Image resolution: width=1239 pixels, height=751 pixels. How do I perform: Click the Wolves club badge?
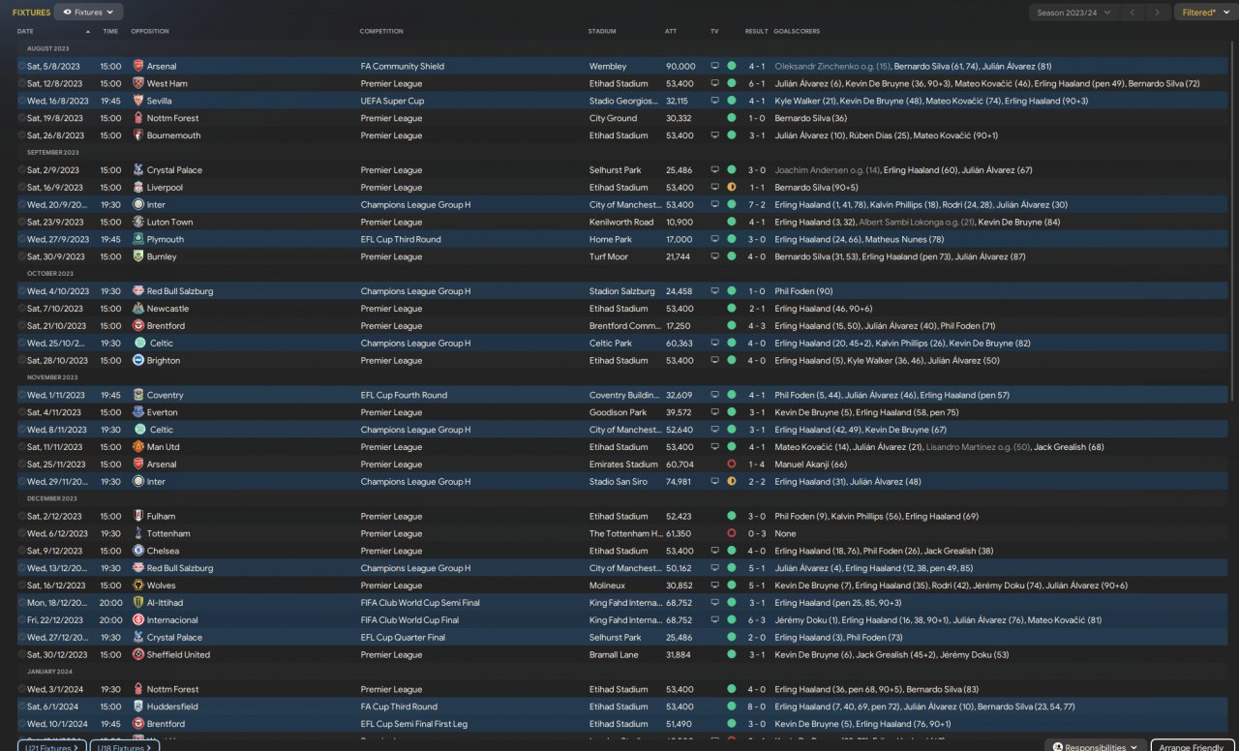pos(137,586)
